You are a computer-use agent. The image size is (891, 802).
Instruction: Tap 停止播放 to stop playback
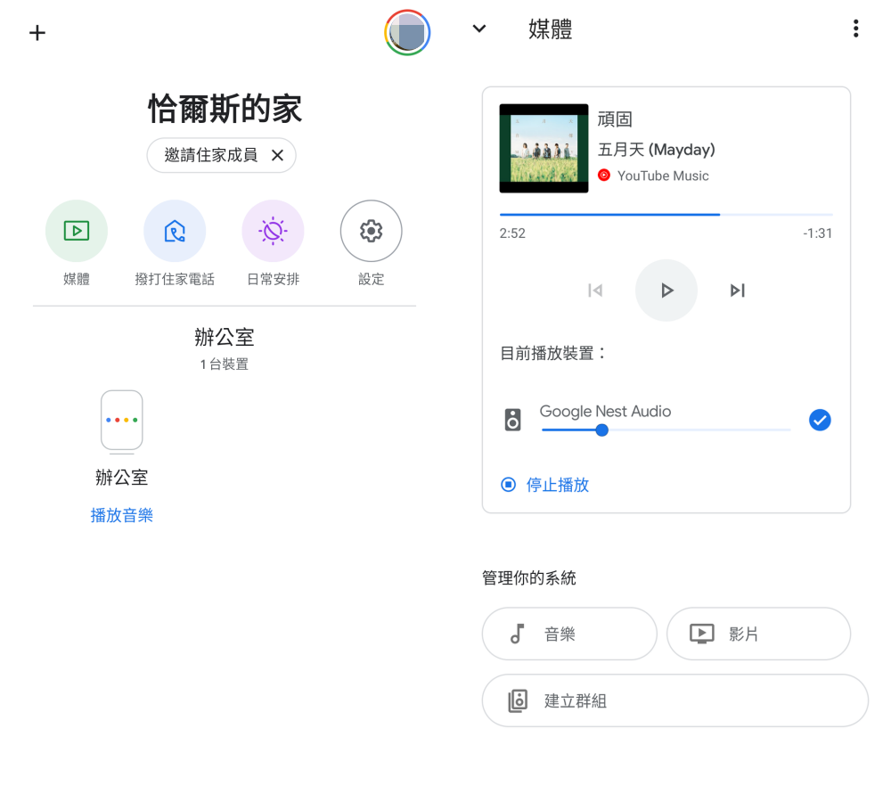(x=545, y=485)
